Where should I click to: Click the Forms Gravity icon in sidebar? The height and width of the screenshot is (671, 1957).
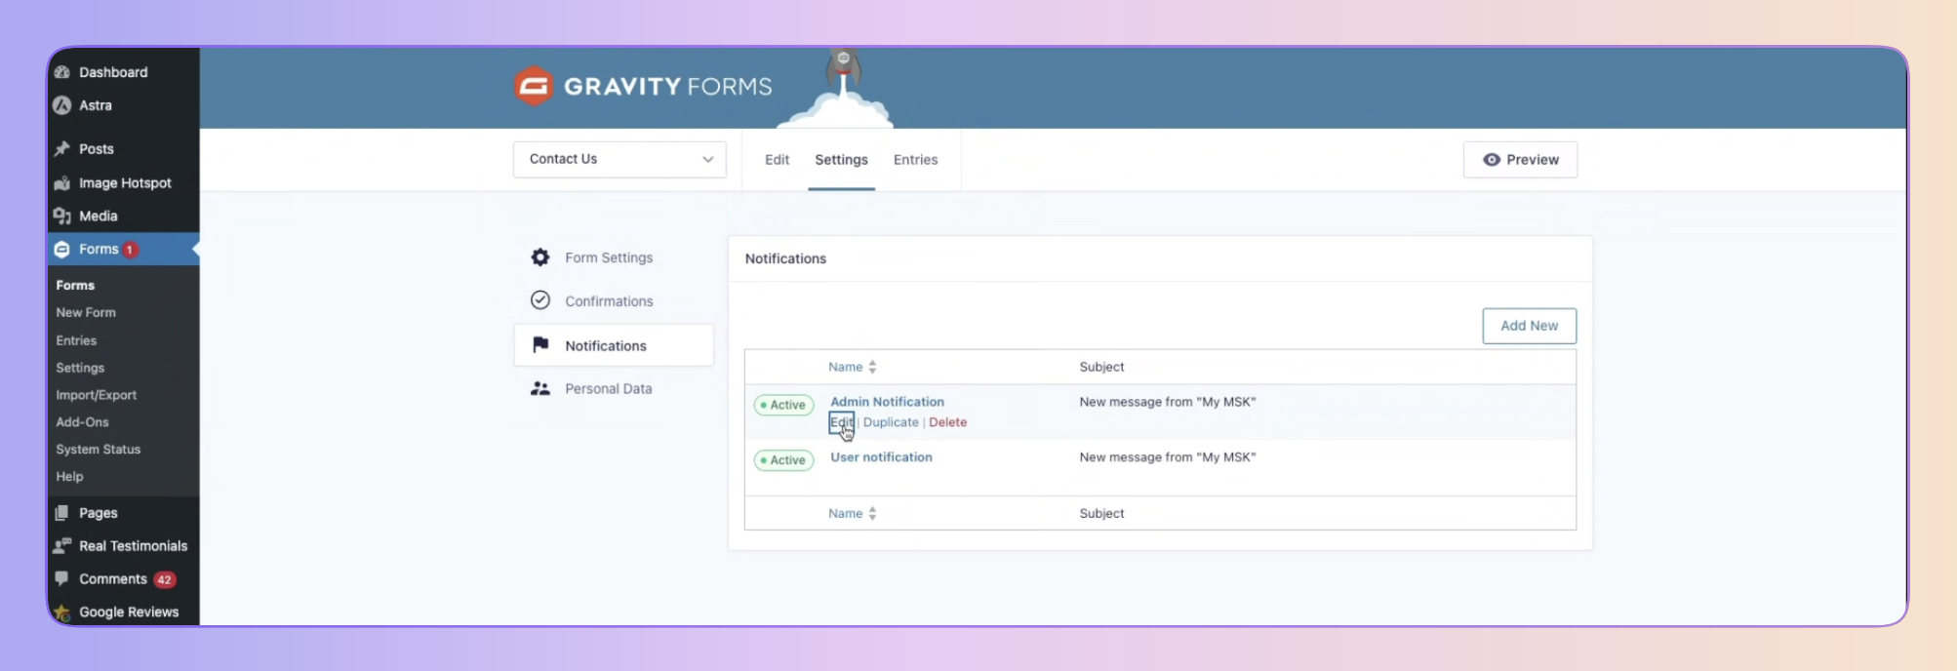(62, 249)
